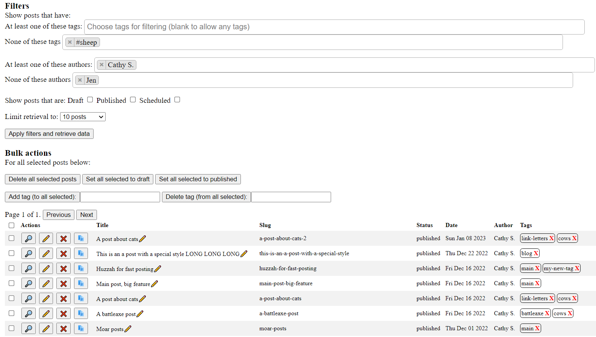Tick the Scheduled status checkbox

pos(177,100)
